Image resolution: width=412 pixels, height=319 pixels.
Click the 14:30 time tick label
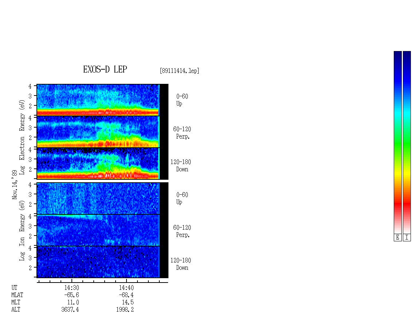(71, 288)
